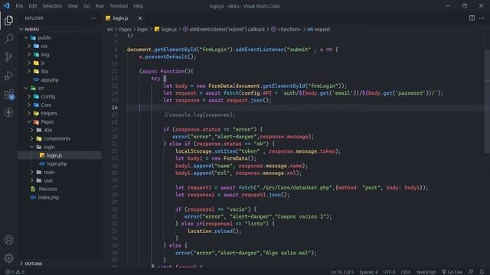Open the Selection menu
490x275 pixels.
(52, 6)
